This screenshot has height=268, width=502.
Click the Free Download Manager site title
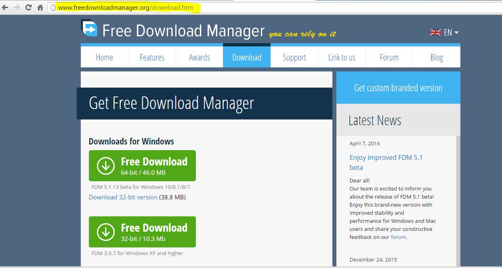coord(183,31)
